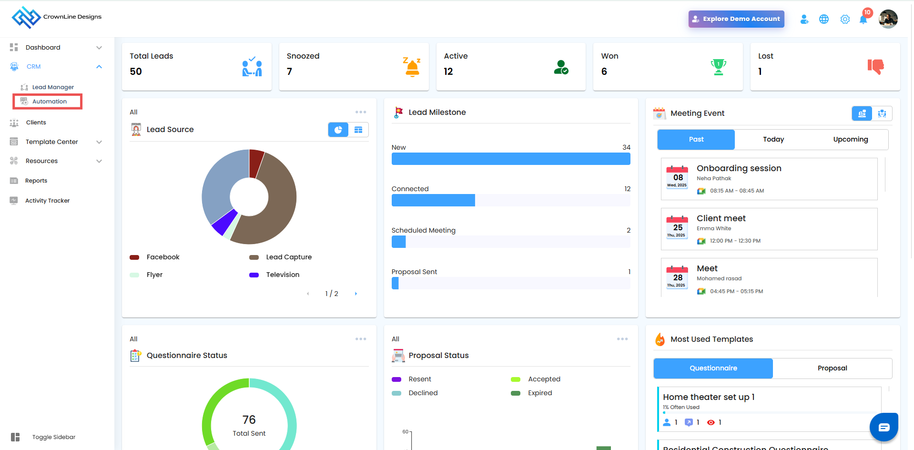Screen dimensions: 914x450
Task: Switch Lead Source to pie chart view
Action: 338,130
